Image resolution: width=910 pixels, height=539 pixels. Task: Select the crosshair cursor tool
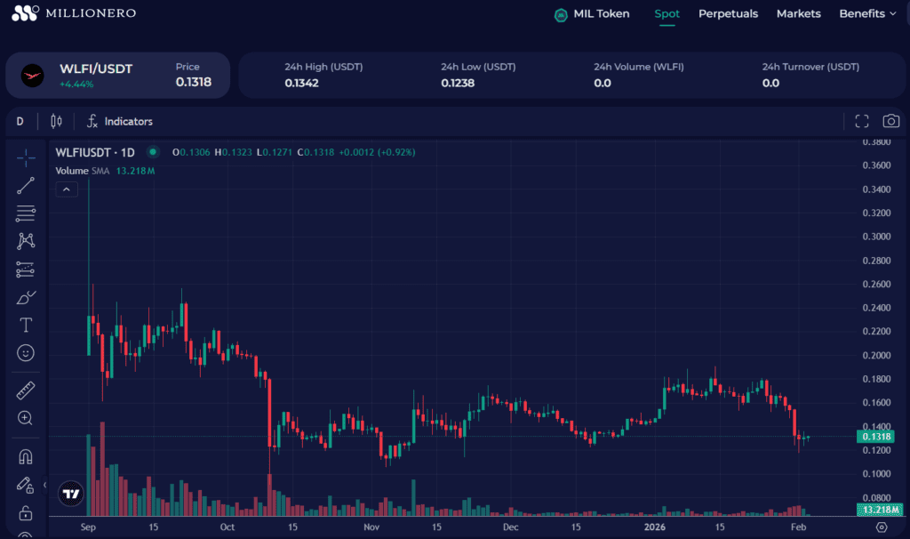pyautogui.click(x=26, y=157)
